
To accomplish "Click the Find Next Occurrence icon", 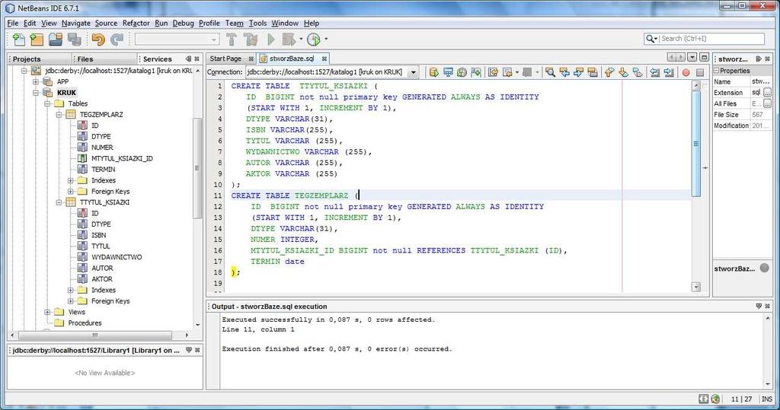I will click(x=579, y=72).
